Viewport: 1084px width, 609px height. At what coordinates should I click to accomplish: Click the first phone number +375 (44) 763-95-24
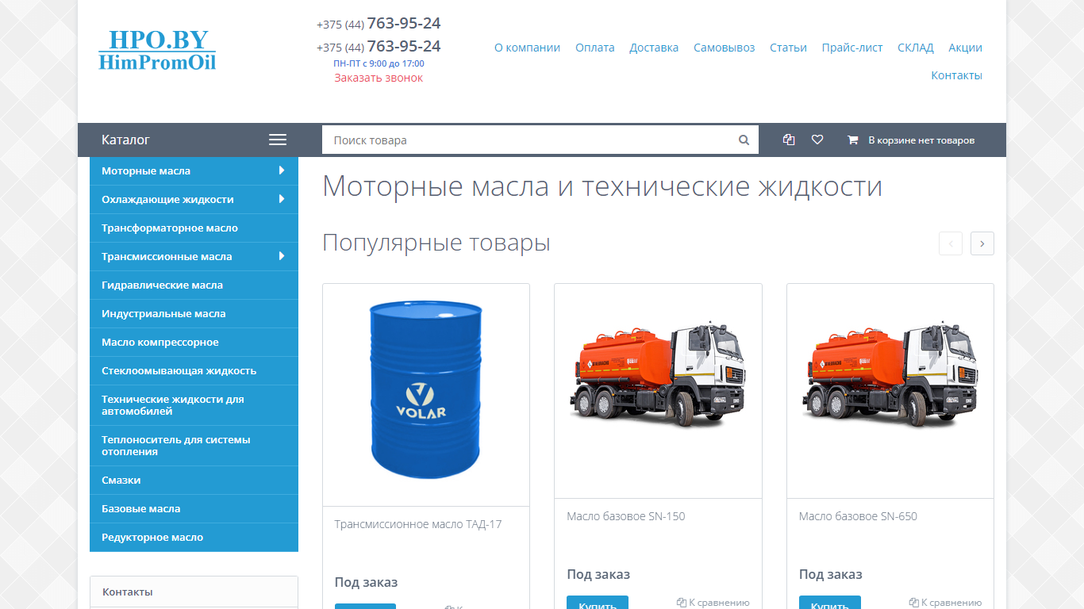pyautogui.click(x=379, y=24)
